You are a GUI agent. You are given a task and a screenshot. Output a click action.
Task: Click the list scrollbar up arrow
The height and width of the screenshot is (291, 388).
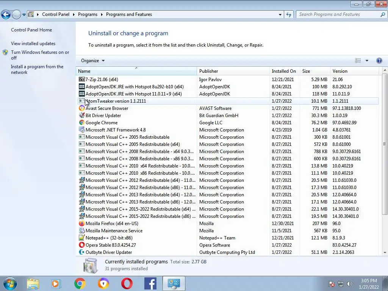385,71
